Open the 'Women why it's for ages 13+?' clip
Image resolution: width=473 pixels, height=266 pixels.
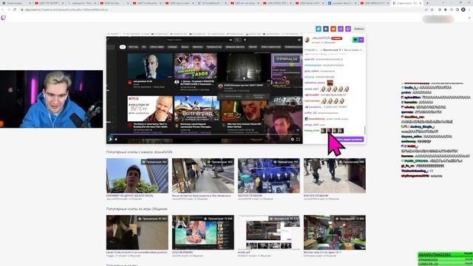(335, 232)
